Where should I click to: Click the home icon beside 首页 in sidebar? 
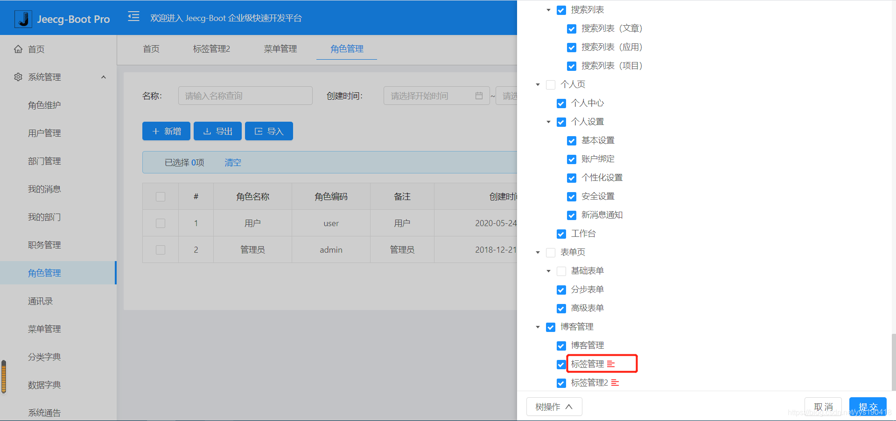click(18, 49)
